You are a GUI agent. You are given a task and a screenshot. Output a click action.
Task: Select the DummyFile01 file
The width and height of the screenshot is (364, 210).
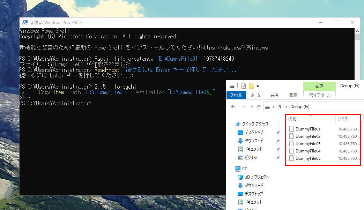point(308,129)
